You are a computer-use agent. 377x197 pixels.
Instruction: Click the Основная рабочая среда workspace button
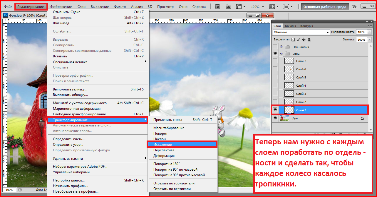pyautogui.click(x=325, y=6)
